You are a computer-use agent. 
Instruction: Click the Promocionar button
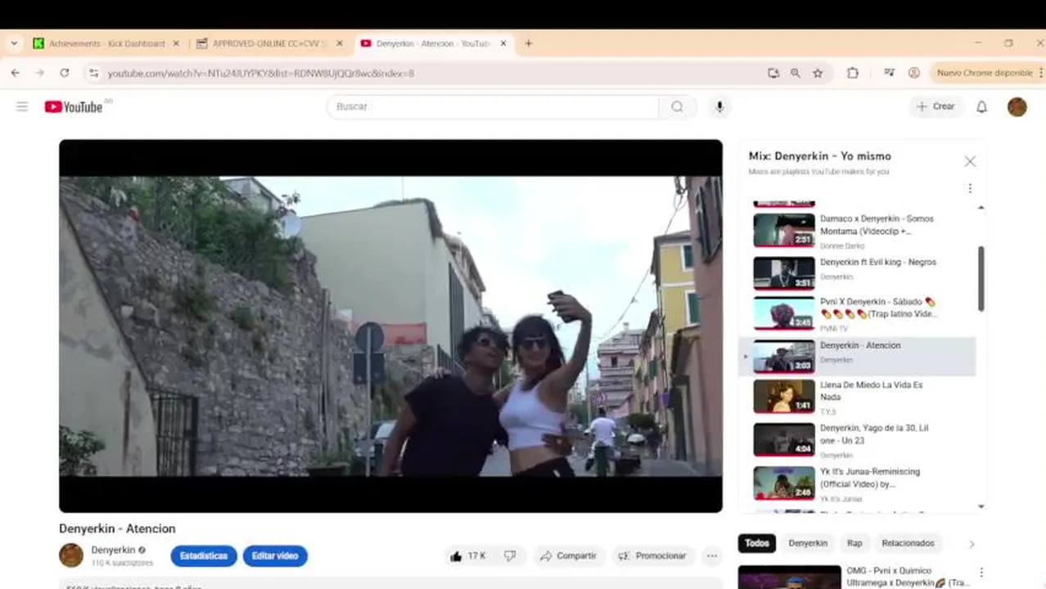coord(652,556)
